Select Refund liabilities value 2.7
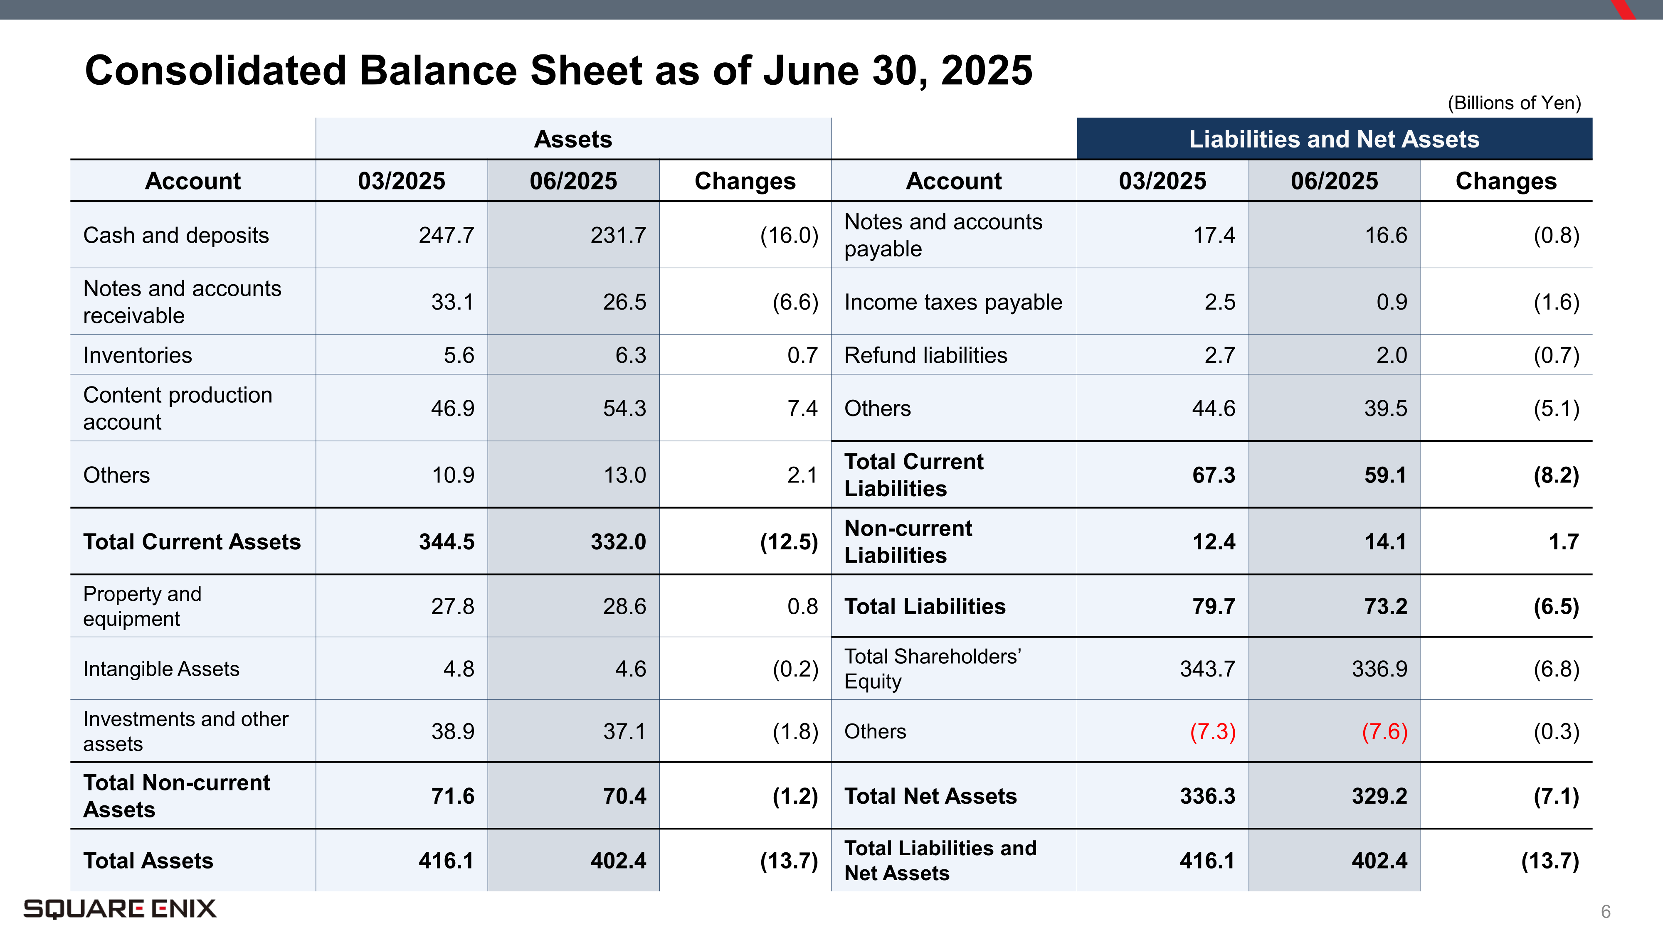This screenshot has width=1663, height=935. tap(1219, 355)
